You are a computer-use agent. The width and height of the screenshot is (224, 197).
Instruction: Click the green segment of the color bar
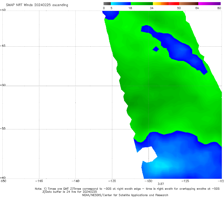[142, 4]
